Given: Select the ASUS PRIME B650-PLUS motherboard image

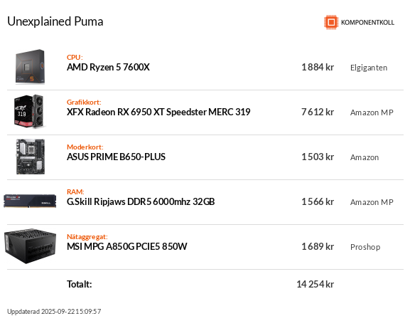Looking at the screenshot, I should coord(31,157).
